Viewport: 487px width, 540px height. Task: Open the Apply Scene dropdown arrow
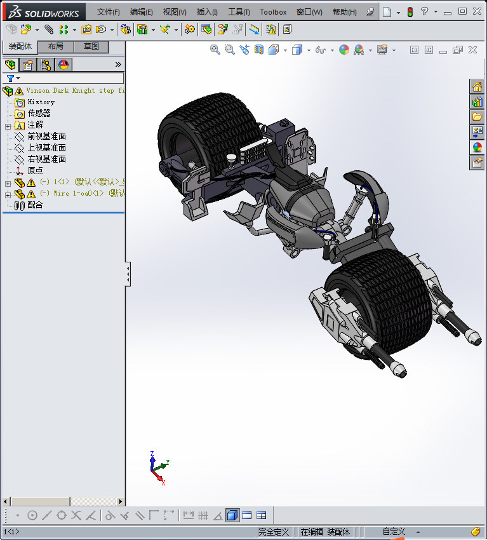point(370,50)
